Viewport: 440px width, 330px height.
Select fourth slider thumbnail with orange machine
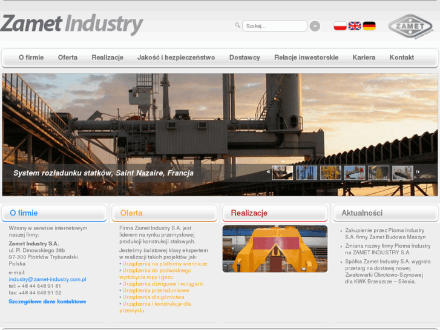355,173
